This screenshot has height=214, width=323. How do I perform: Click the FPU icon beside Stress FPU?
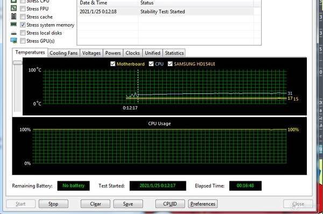click(13, 8)
